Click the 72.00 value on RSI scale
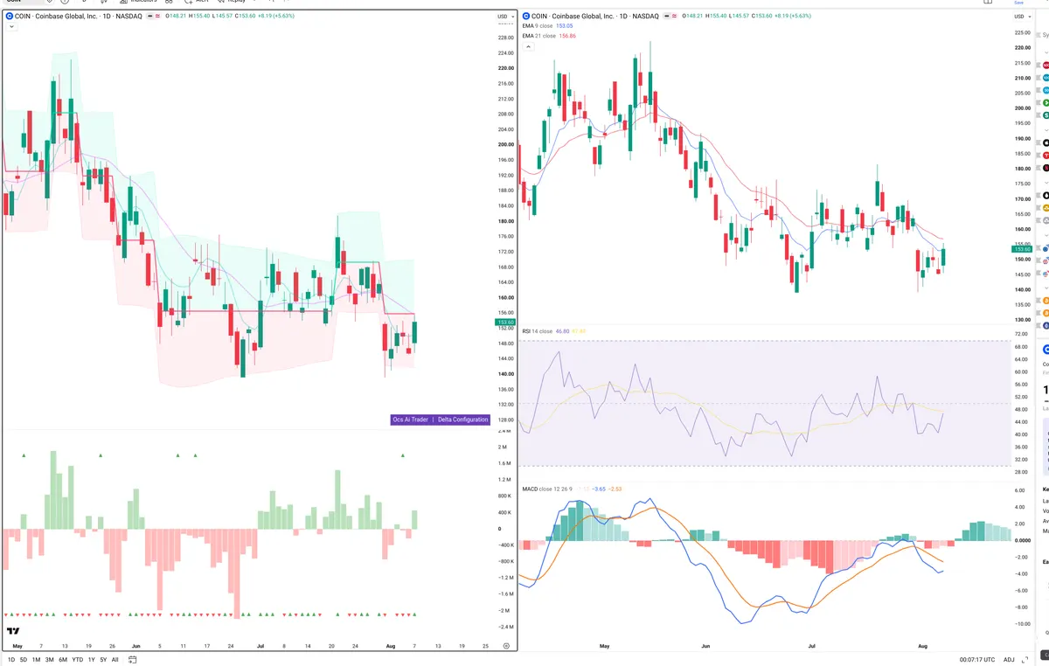The image size is (1049, 666). pos(1020,334)
